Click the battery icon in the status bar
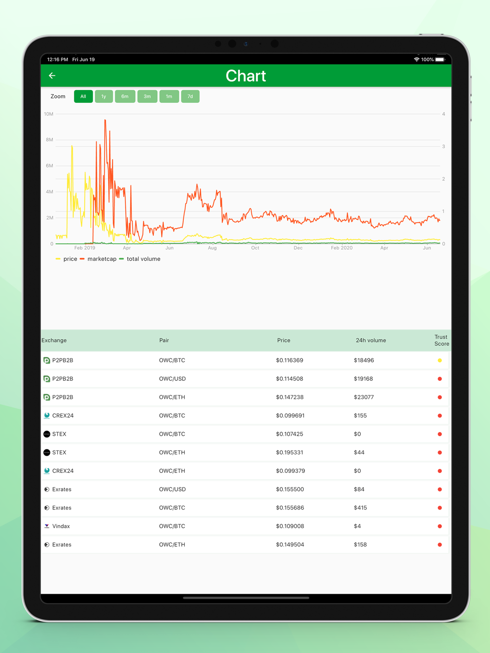 [440, 59]
